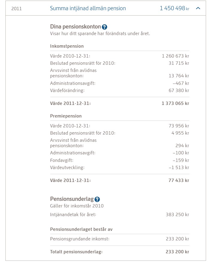Open help icon next to Dina pensionskonton
Viewport: 215px width, 262px height.
click(x=104, y=27)
